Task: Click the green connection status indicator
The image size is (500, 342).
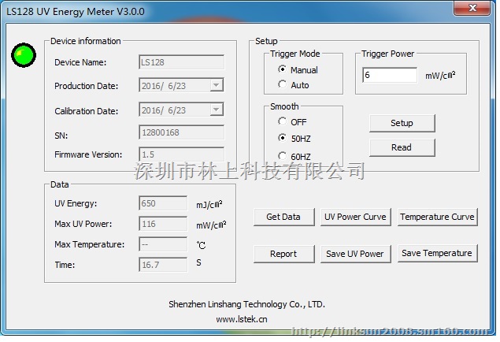Action: pyautogui.click(x=24, y=54)
